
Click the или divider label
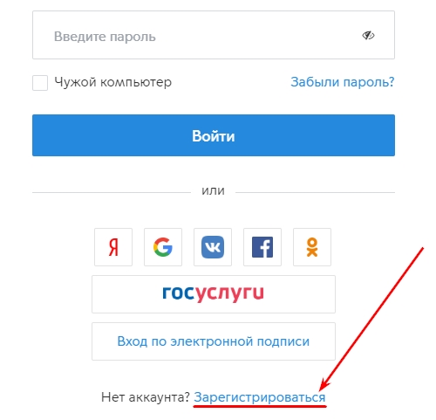pos(214,191)
